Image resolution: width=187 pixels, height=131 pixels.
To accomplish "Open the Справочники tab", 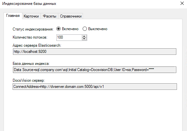I will [71, 16].
